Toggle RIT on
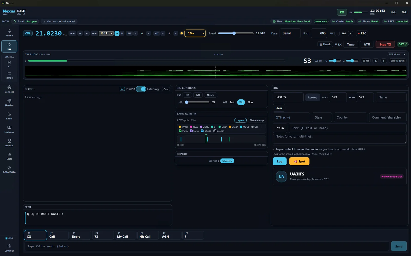This screenshot has height=256, width=411. (129, 33)
